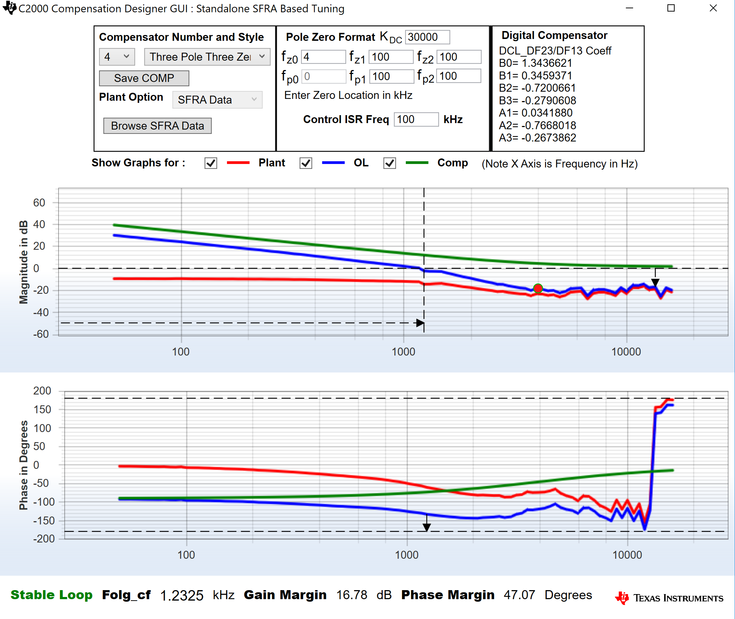Open the Plant Option dropdown
735x619 pixels.
click(x=218, y=100)
